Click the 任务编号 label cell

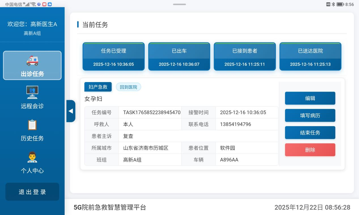click(x=101, y=112)
